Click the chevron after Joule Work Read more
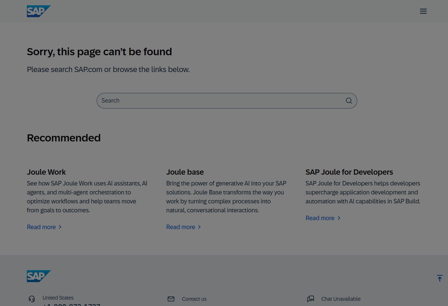Viewport: 448px width, 306px height. point(60,227)
